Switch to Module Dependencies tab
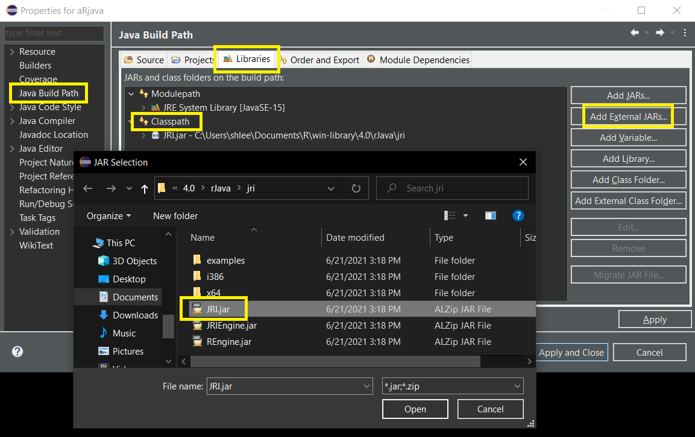Viewport: 695px width, 437px height. coord(418,60)
